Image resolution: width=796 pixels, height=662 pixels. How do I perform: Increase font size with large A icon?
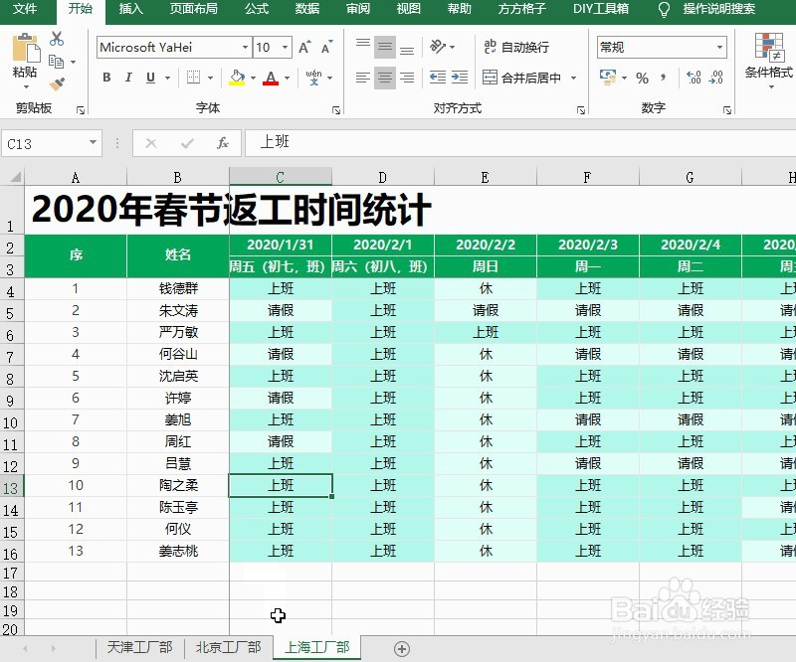tap(302, 48)
